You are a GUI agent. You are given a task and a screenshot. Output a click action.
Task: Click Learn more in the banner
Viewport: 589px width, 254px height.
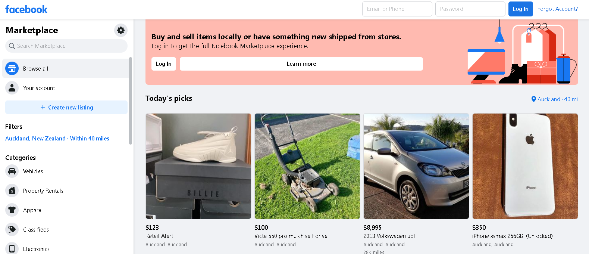[x=301, y=64]
